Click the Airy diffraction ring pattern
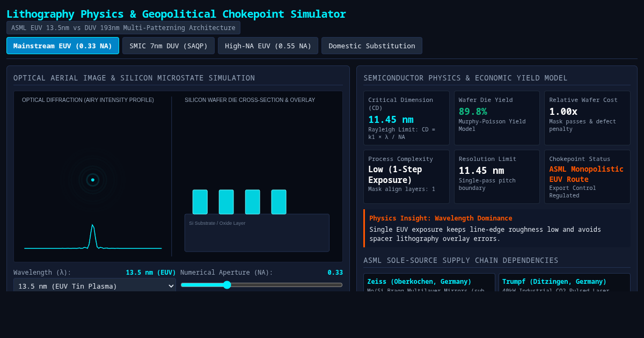The height and width of the screenshot is (338, 644). click(93, 180)
